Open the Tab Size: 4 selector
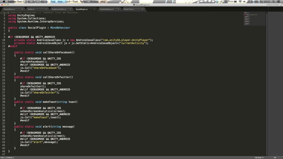The image size is (283, 159). [259, 157]
